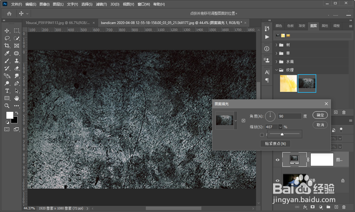
Task: Open the Move tool preset dropdown
Action: (27, 14)
